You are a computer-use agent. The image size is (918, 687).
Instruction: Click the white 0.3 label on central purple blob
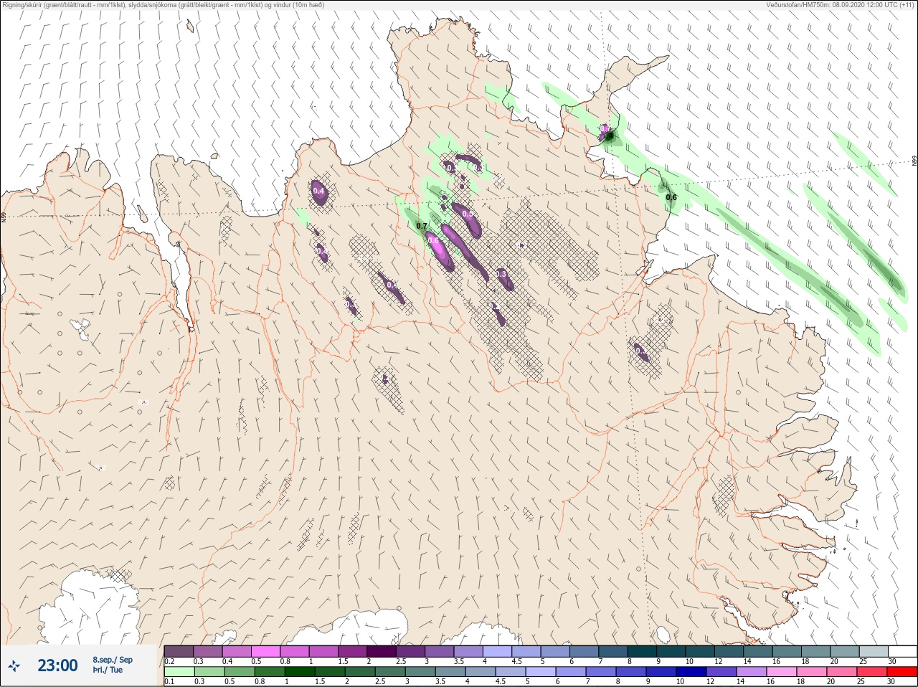tap(501, 274)
